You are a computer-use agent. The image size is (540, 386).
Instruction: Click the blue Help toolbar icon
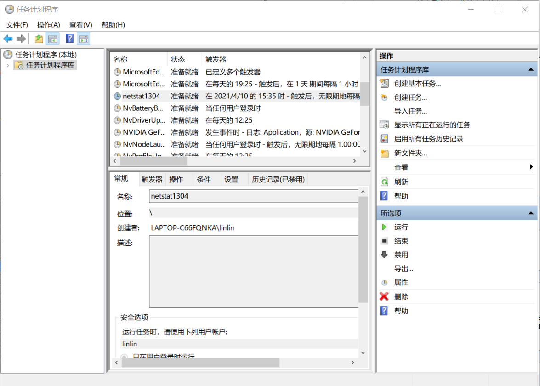pyautogui.click(x=69, y=39)
